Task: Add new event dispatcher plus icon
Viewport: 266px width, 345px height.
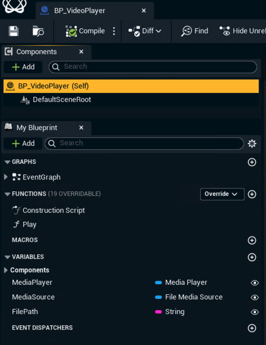Action: pyautogui.click(x=252, y=328)
